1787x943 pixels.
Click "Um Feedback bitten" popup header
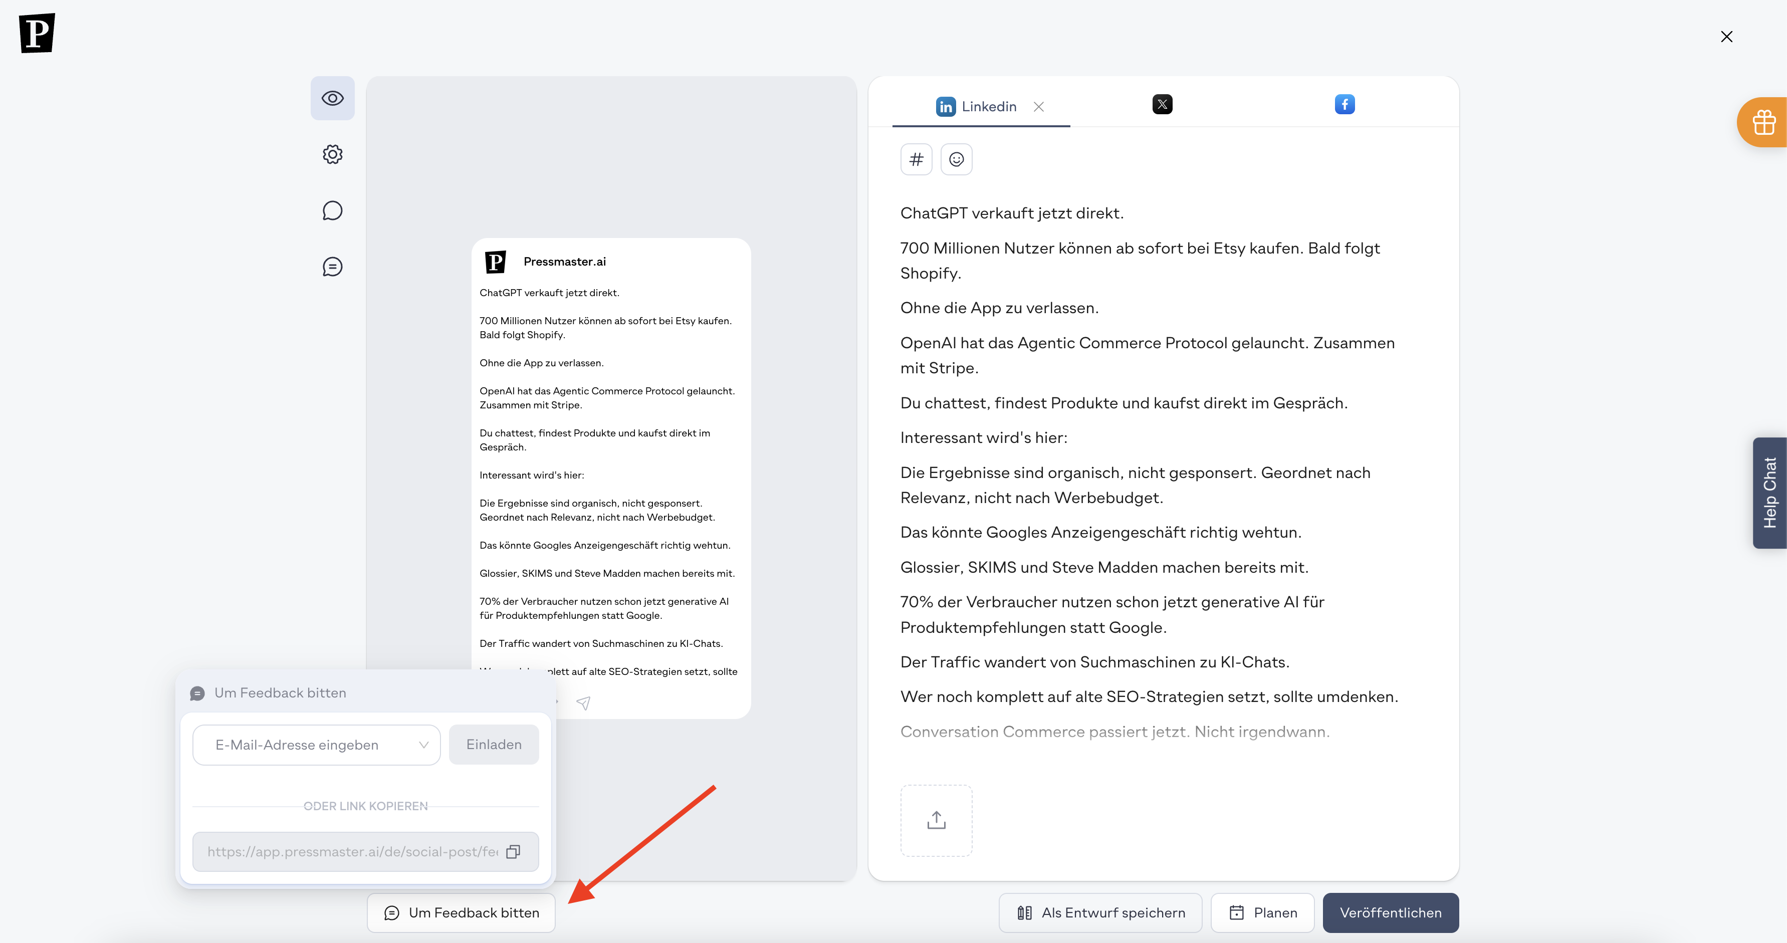(280, 692)
